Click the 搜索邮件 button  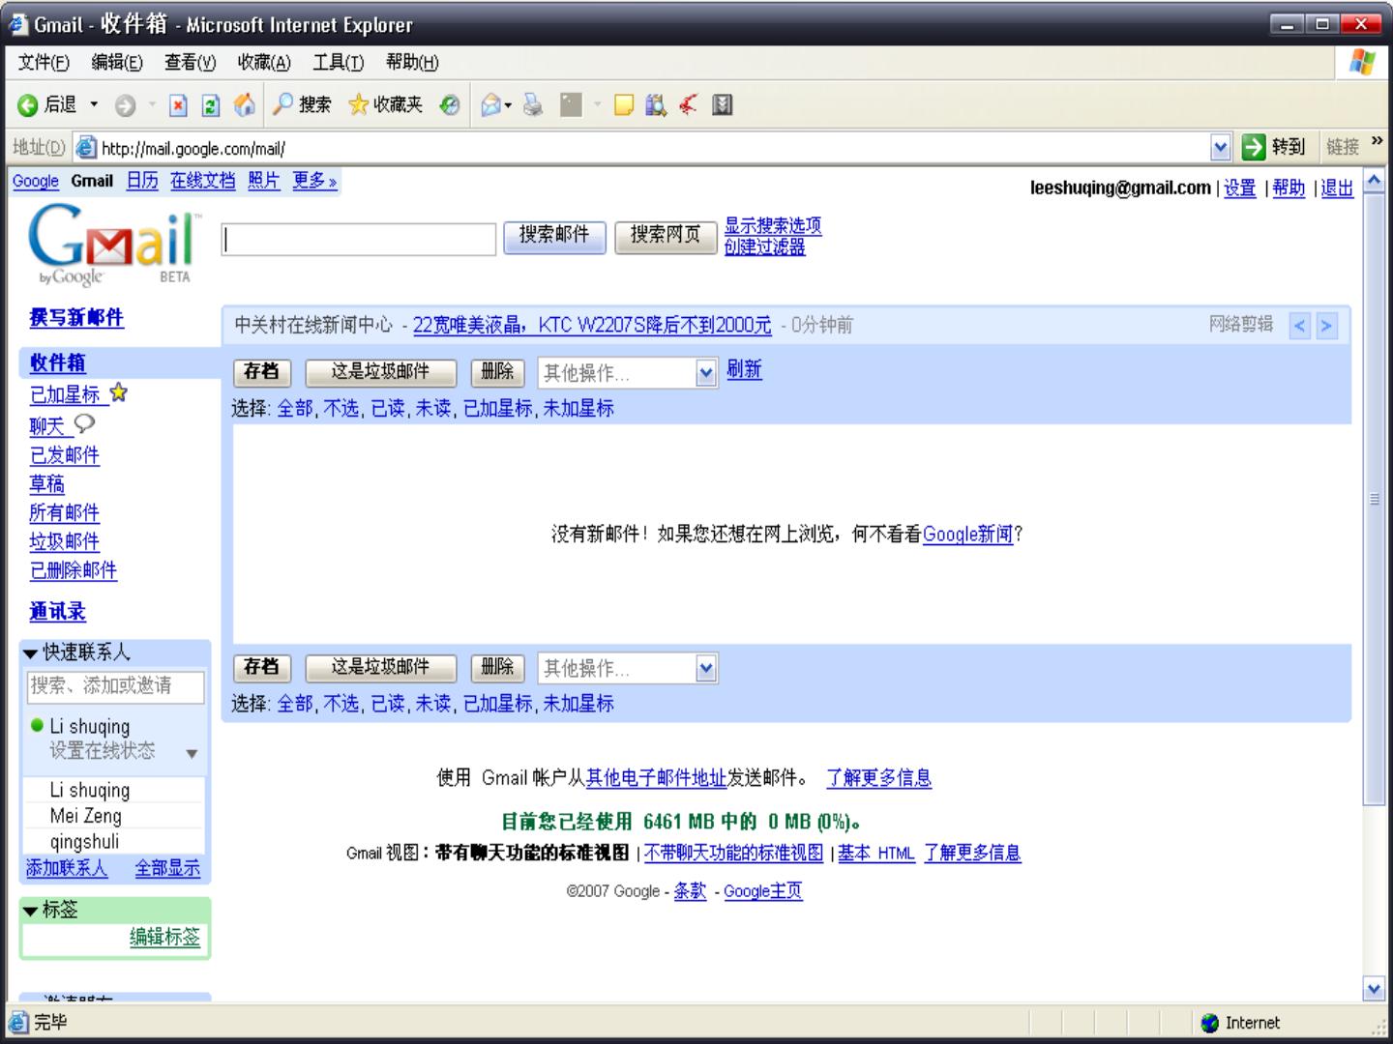coord(554,236)
